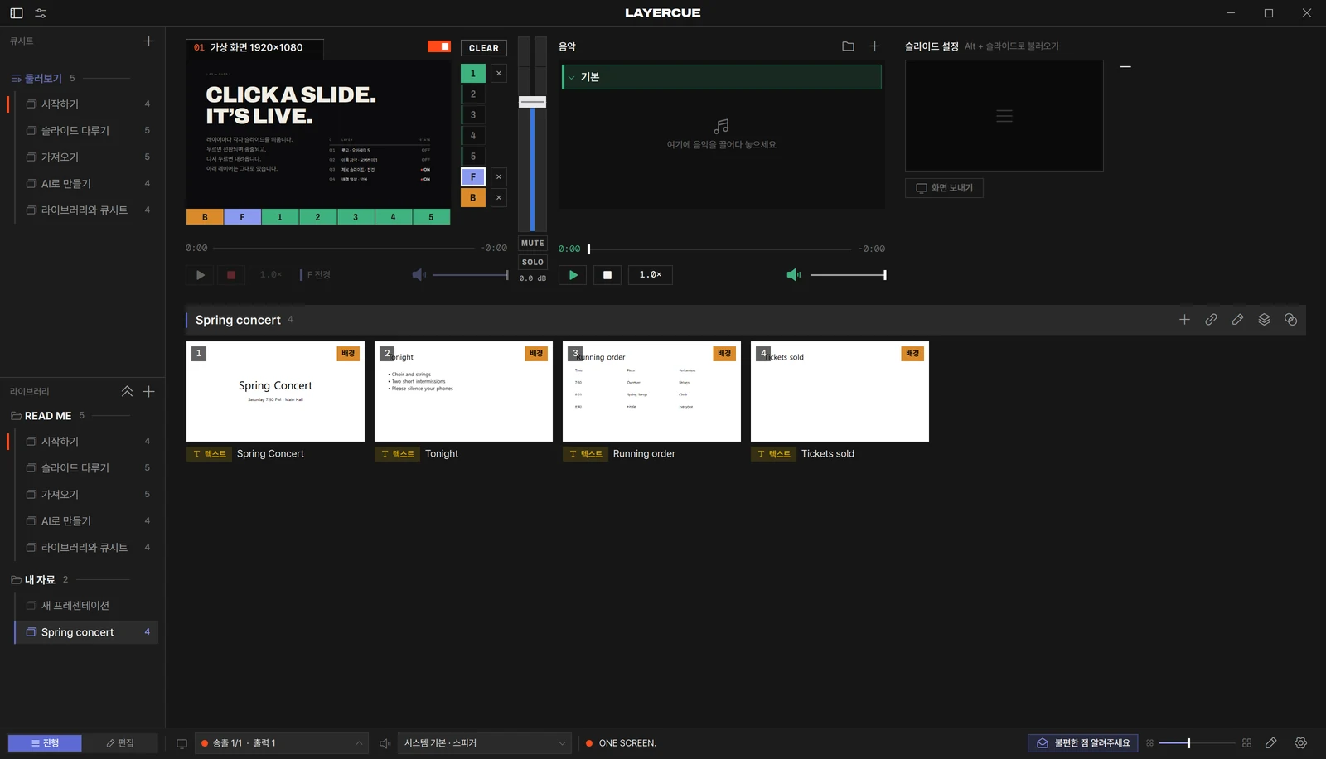Click the CLEAR button
1326x759 pixels.
(484, 48)
